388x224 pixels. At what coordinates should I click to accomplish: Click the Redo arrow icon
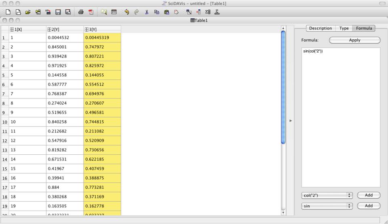pyautogui.click(x=137, y=12)
